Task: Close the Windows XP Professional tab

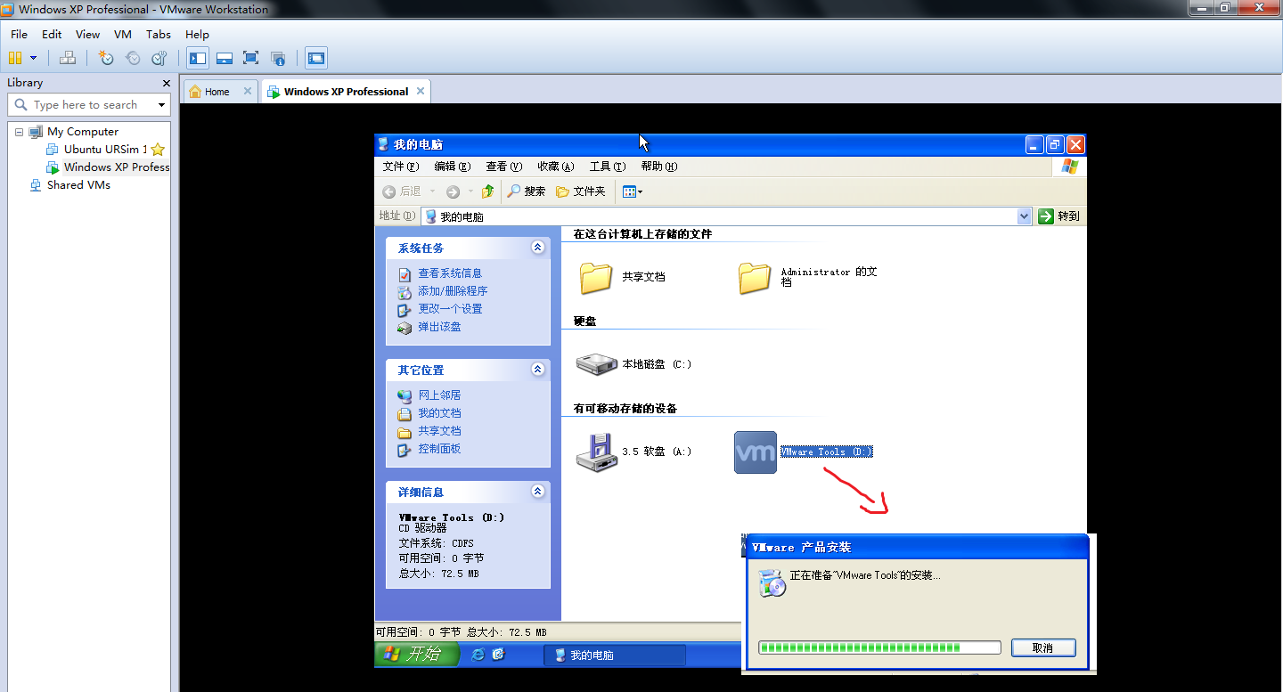Action: (x=421, y=91)
